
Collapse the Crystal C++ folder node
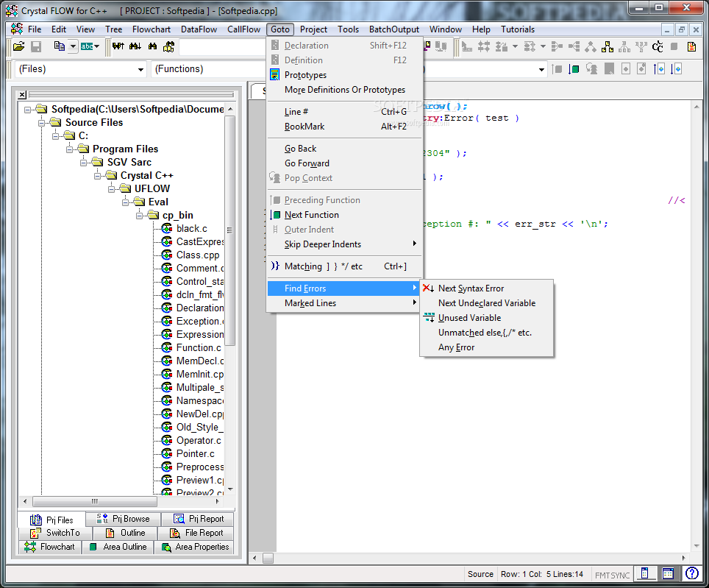pyautogui.click(x=97, y=175)
